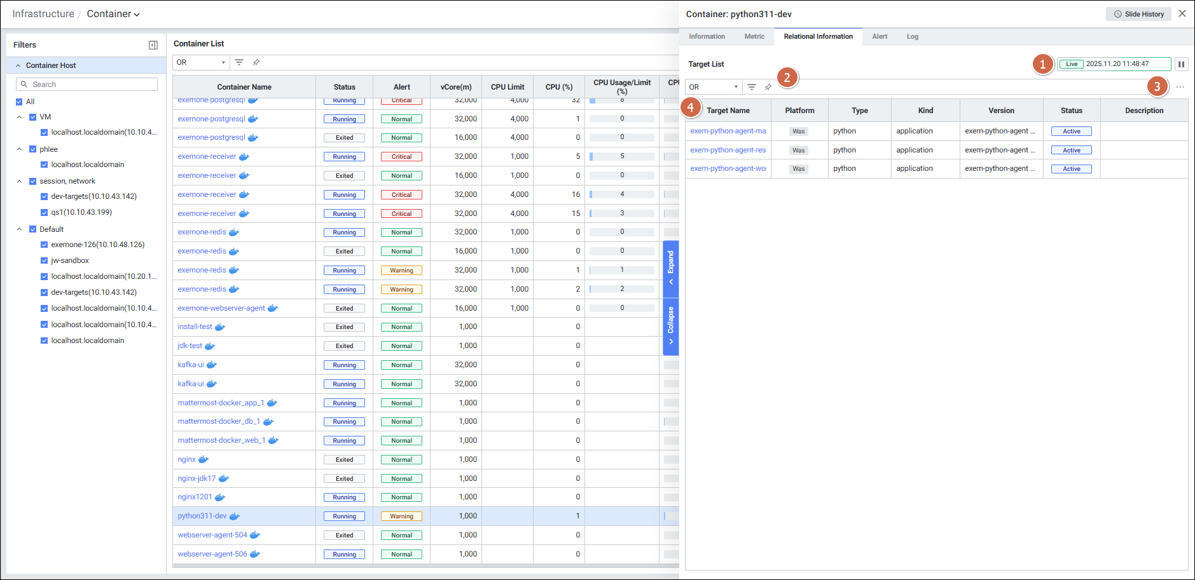1195x580 pixels.
Task: Open OR dropdown in Target List
Action: [713, 87]
